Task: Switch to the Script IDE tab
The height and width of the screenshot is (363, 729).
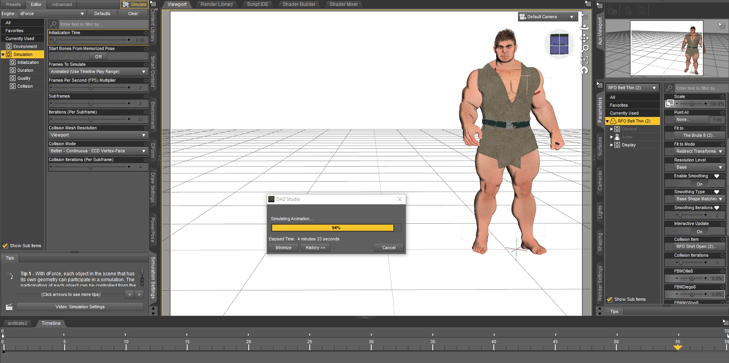Action: (257, 4)
